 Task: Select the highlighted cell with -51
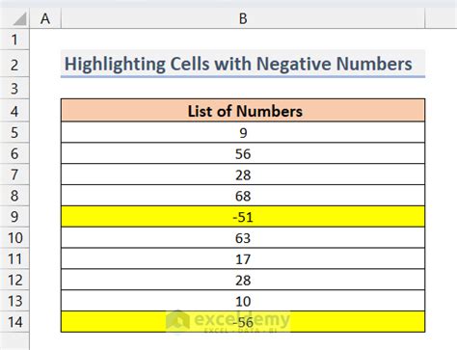pos(243,217)
